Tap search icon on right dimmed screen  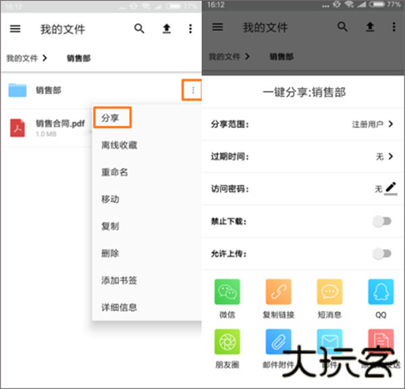[x=342, y=26]
